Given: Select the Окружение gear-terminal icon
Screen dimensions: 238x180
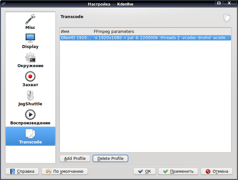Looking at the screenshot, I should 30,57.
